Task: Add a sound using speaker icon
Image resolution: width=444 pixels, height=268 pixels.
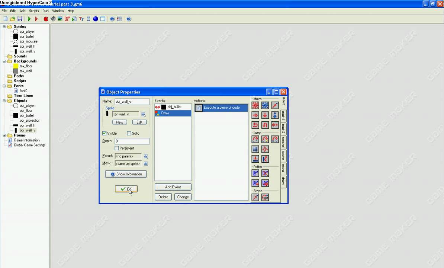Action: click(x=53, y=19)
